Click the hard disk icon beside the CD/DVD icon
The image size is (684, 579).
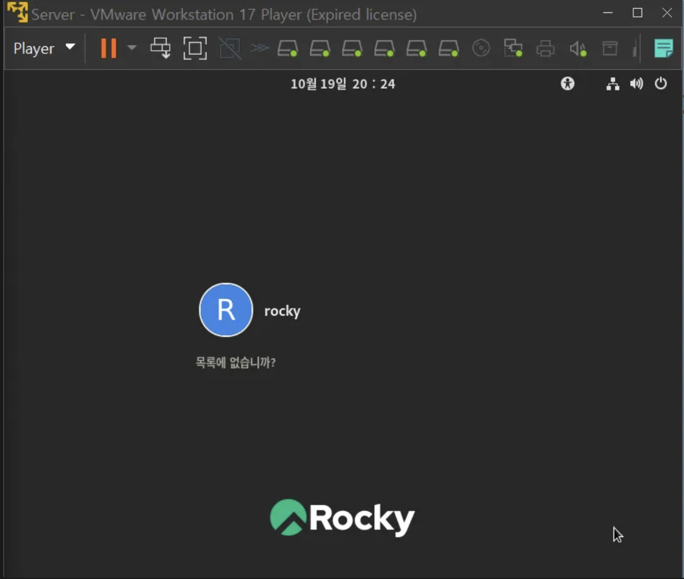coord(448,48)
